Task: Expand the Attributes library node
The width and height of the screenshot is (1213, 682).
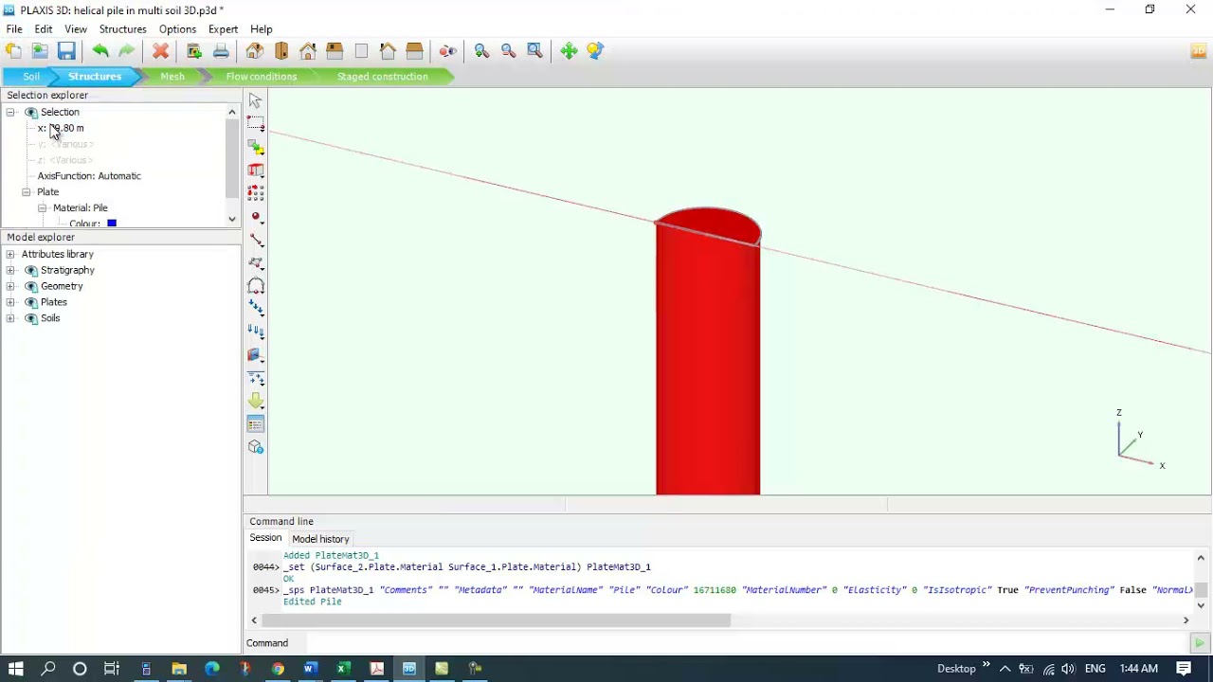Action: [x=10, y=254]
